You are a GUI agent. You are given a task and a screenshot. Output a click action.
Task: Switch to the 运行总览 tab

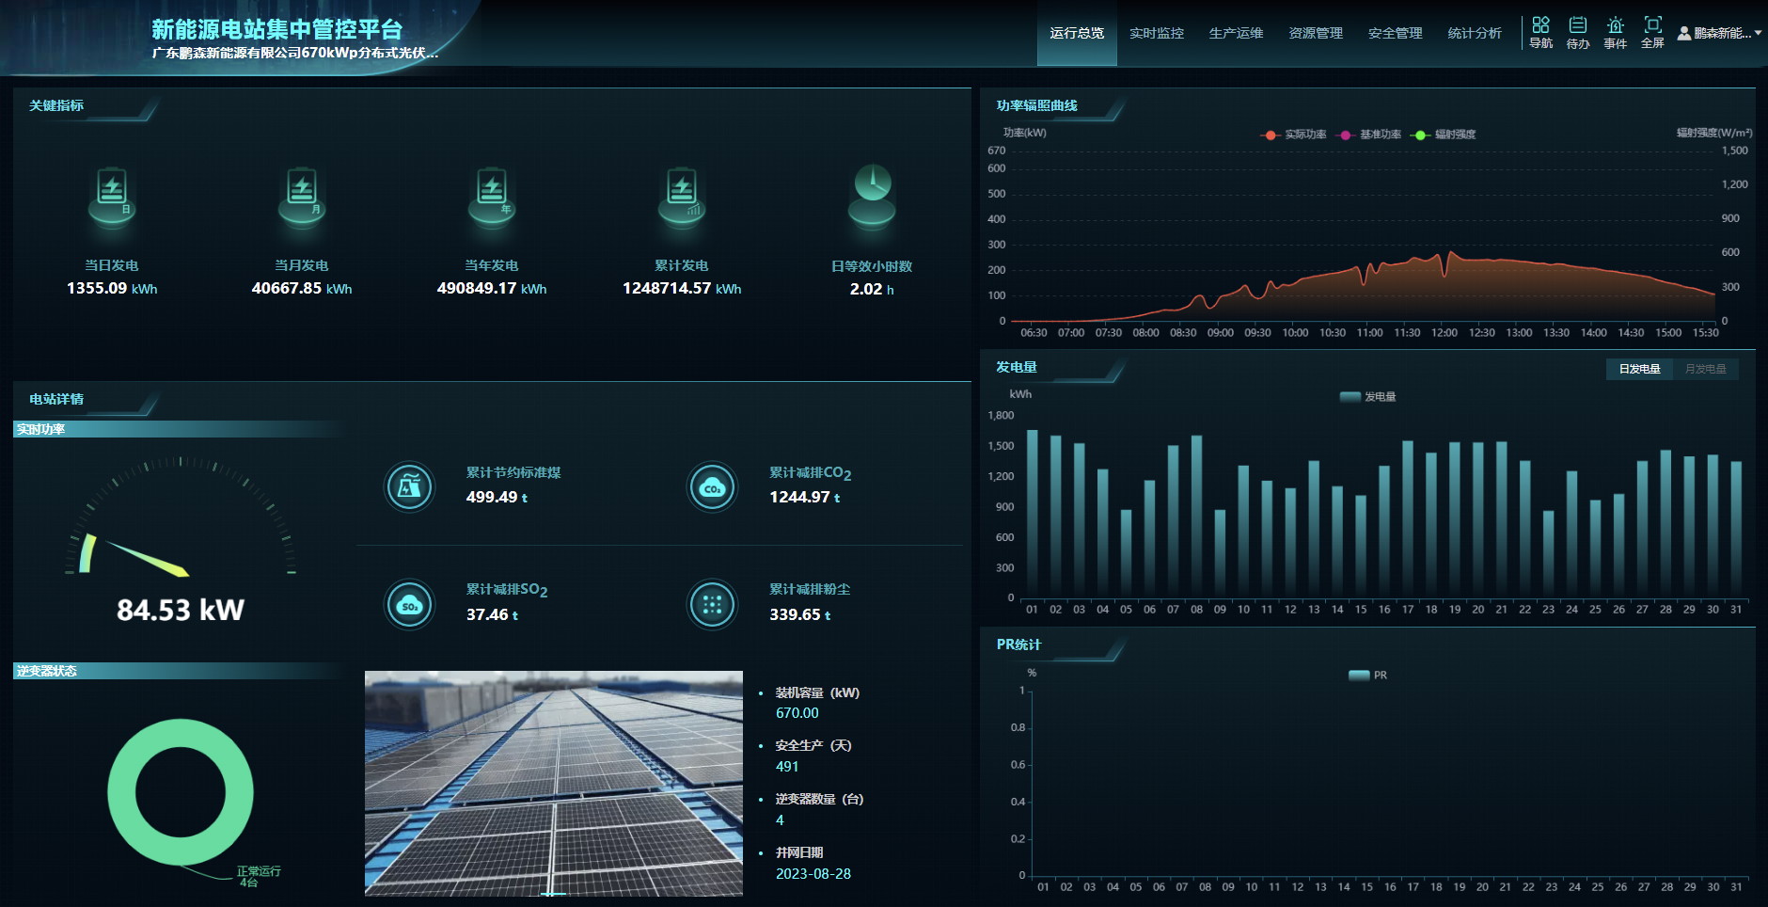[x=1077, y=33]
